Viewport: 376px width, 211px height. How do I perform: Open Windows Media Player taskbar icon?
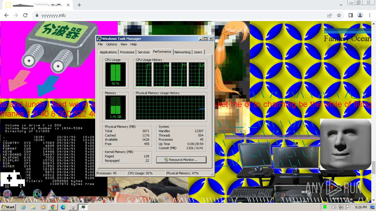(43, 207)
